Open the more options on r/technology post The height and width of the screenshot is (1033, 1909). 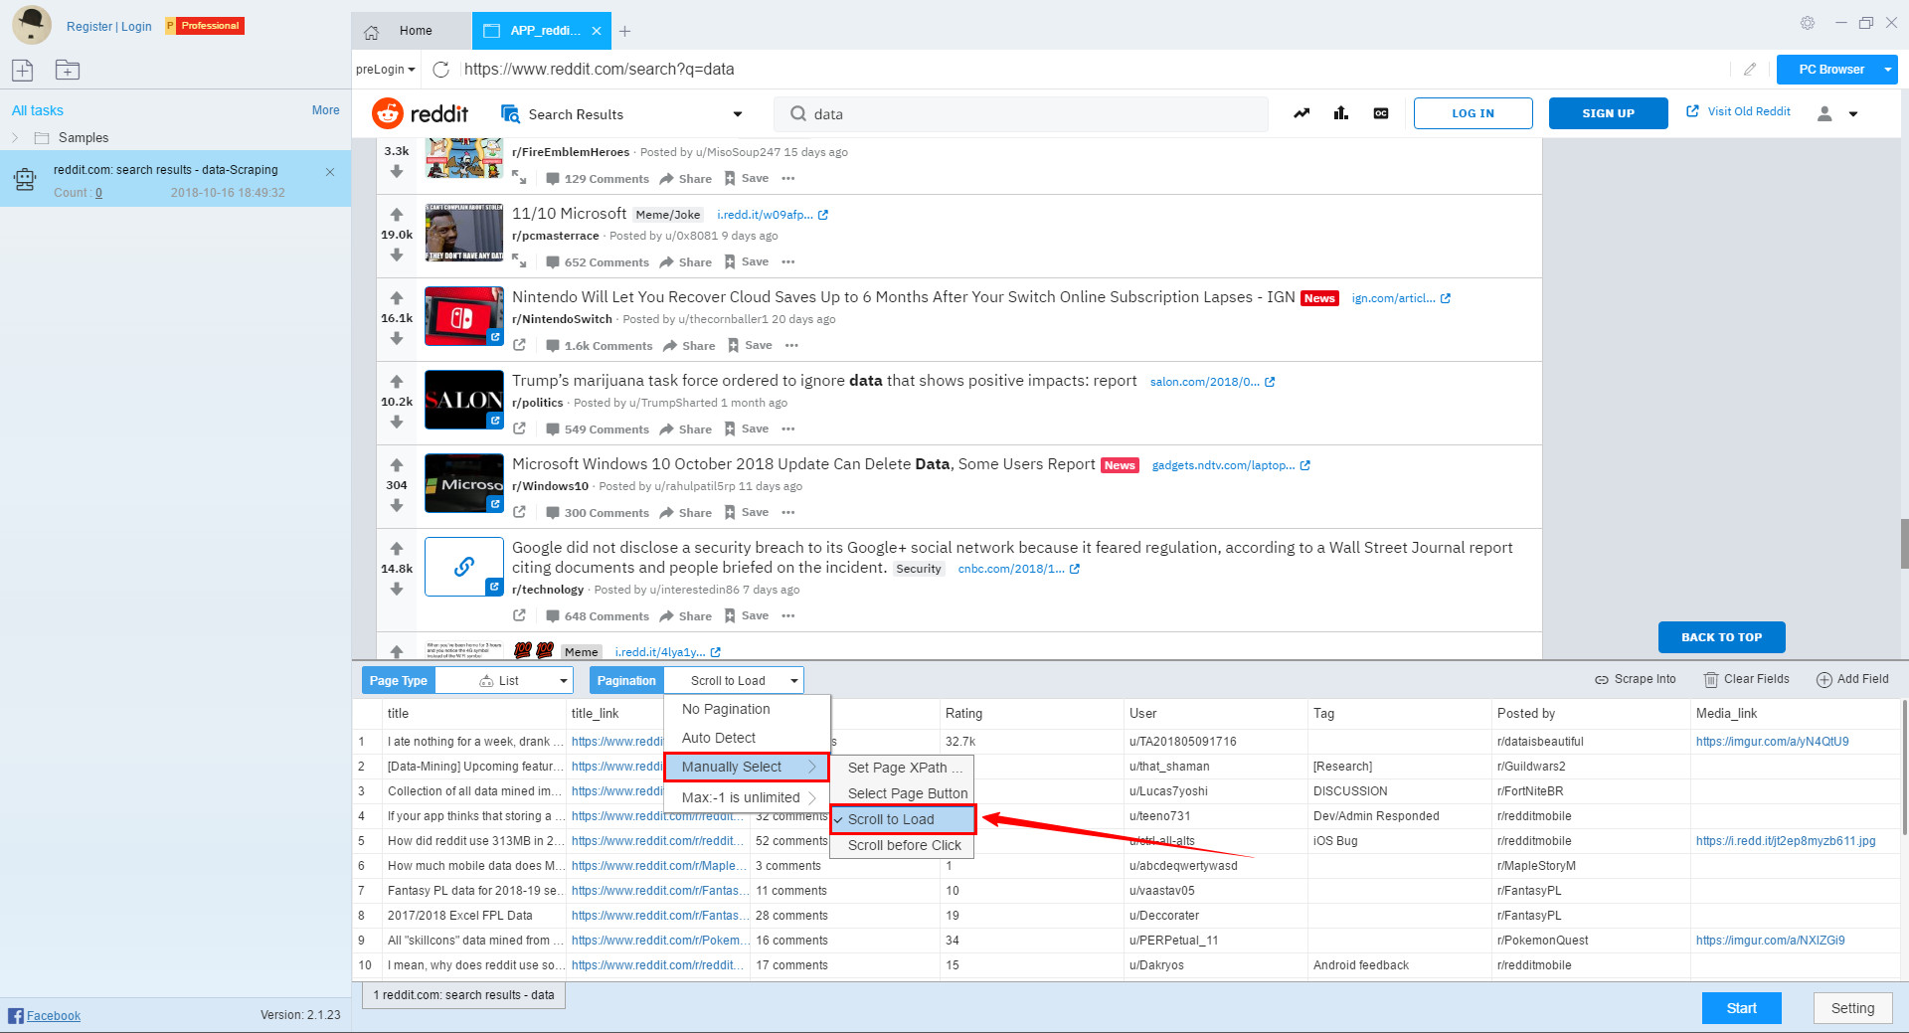pyautogui.click(x=788, y=615)
